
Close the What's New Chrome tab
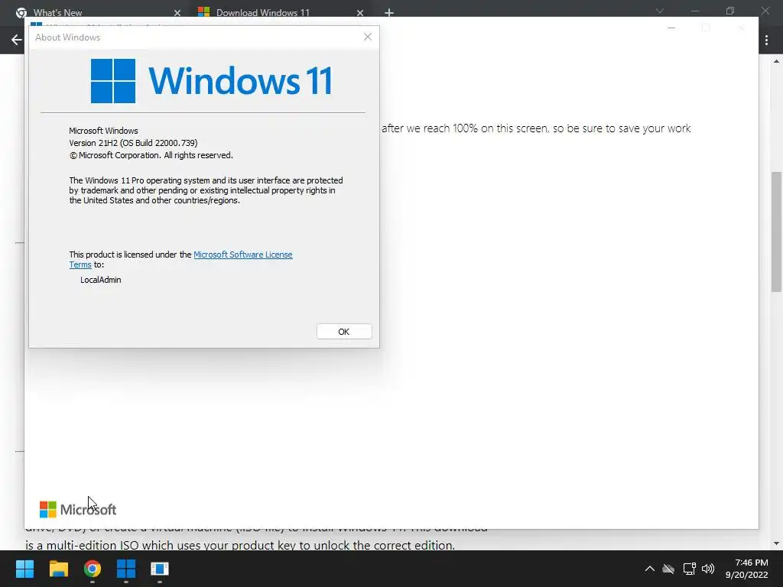(177, 13)
